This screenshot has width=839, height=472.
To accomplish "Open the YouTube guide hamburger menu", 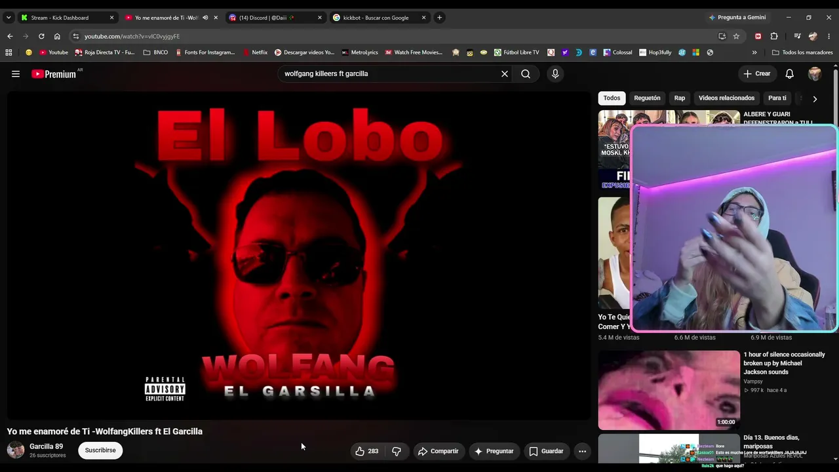I will pyautogui.click(x=16, y=74).
